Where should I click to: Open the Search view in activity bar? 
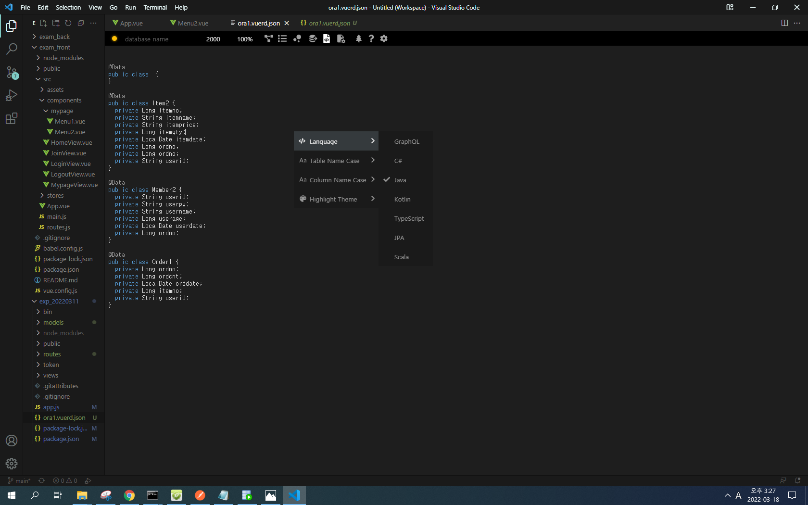click(12, 49)
